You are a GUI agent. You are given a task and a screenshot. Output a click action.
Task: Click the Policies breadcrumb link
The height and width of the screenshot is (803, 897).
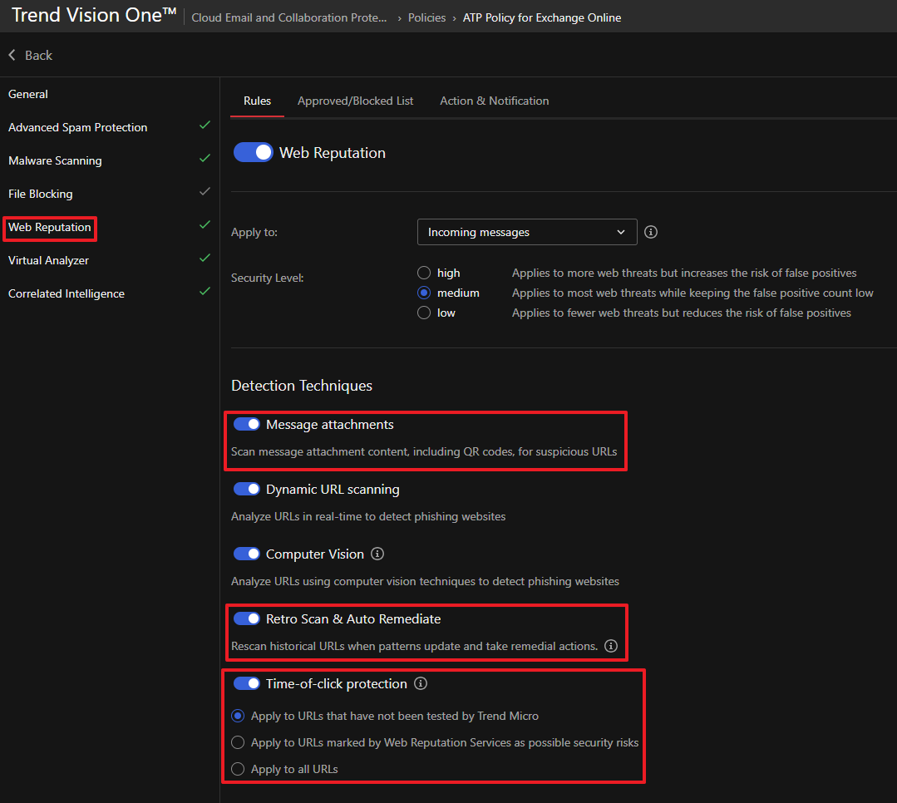[426, 17]
